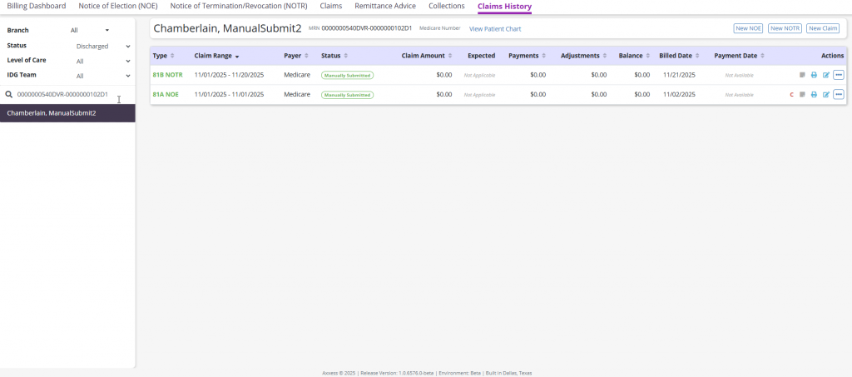The width and height of the screenshot is (852, 377).
Task: Open the Branch dropdown filter
Action: (x=90, y=31)
